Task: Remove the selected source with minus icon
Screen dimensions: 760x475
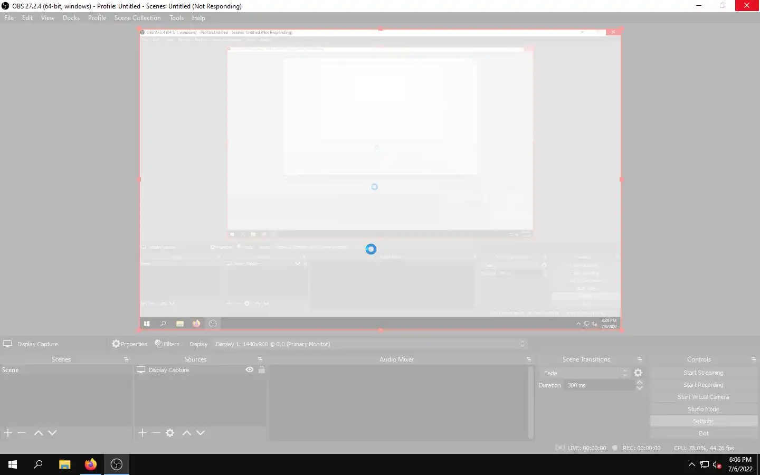Action: pos(156,433)
